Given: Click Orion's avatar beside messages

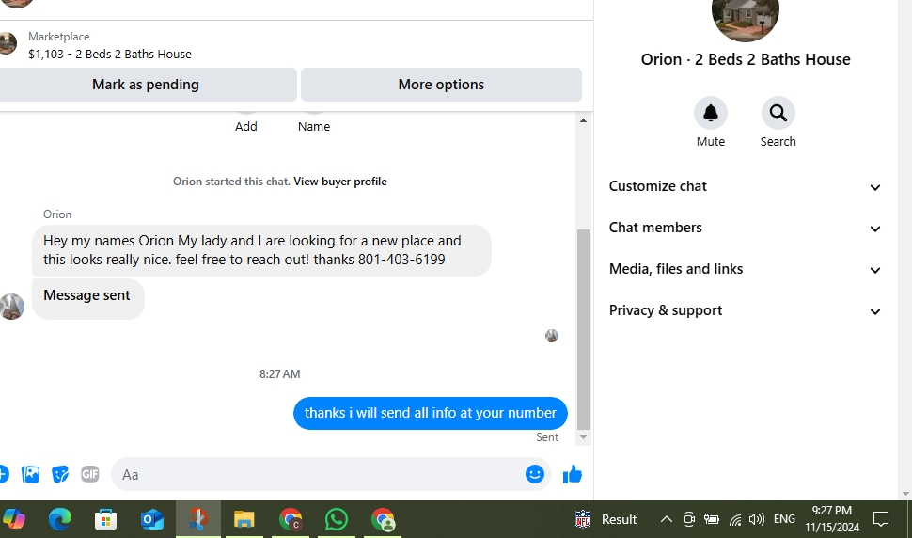Looking at the screenshot, I should tap(11, 307).
